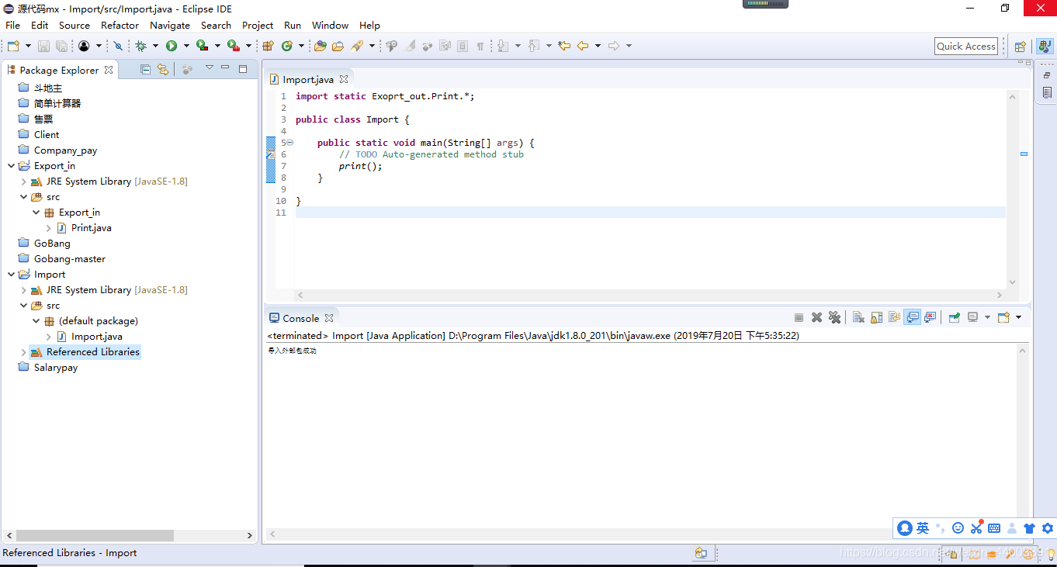Click the New Java Class icon
The width and height of the screenshot is (1057, 567).
pyautogui.click(x=286, y=46)
